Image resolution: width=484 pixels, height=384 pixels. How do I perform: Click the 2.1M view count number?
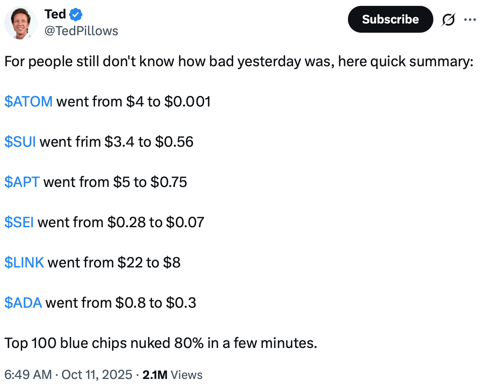click(156, 374)
